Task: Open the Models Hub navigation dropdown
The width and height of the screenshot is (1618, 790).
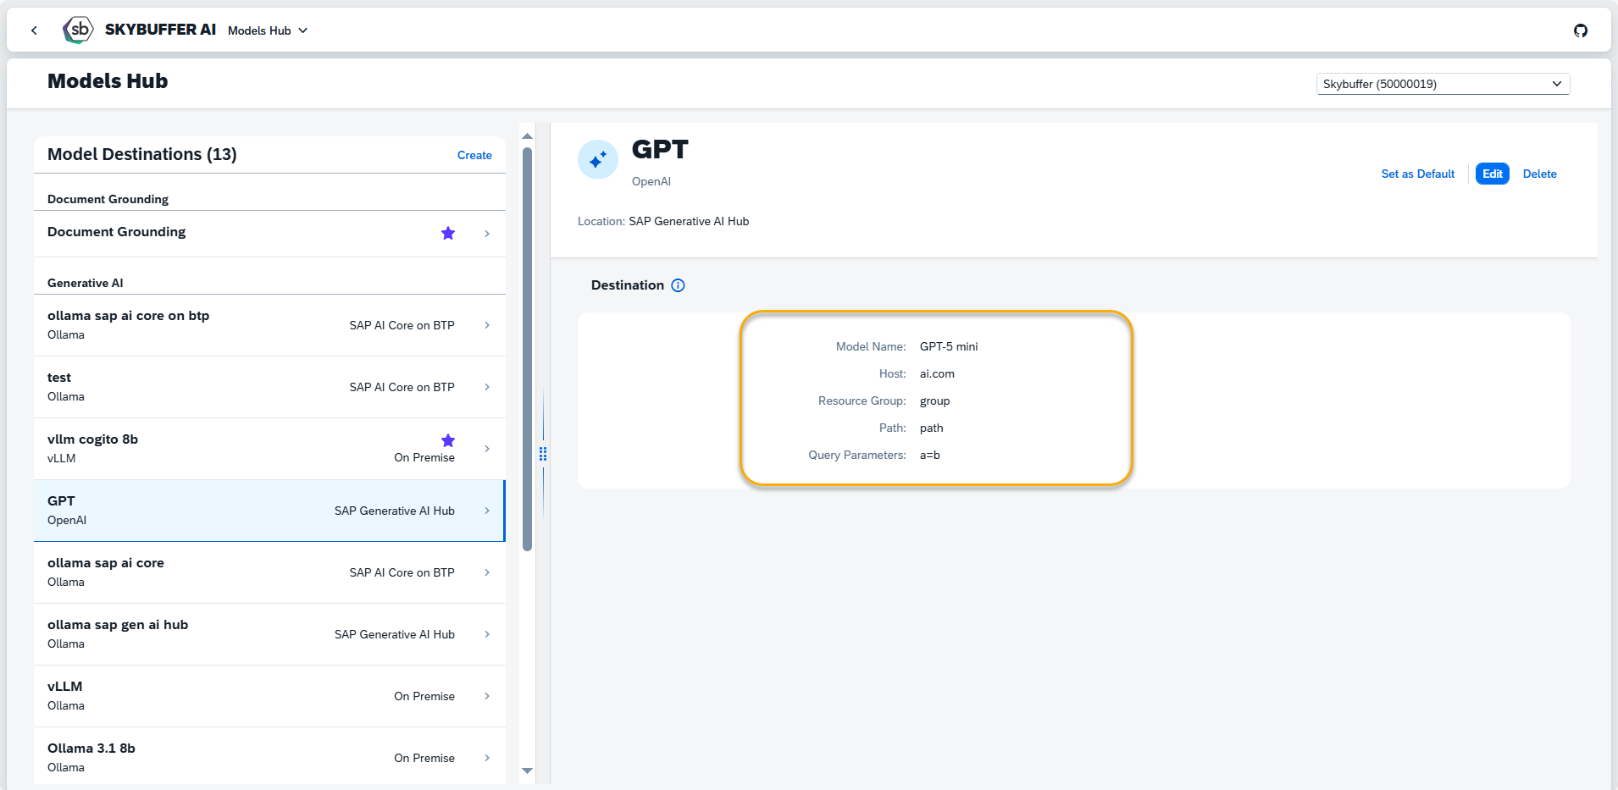Action: [268, 30]
